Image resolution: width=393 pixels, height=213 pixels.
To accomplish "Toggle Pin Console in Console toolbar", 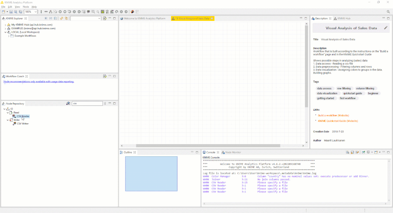I will (363, 152).
